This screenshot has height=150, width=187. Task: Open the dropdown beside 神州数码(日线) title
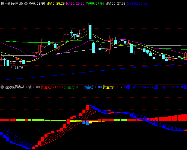26,4
